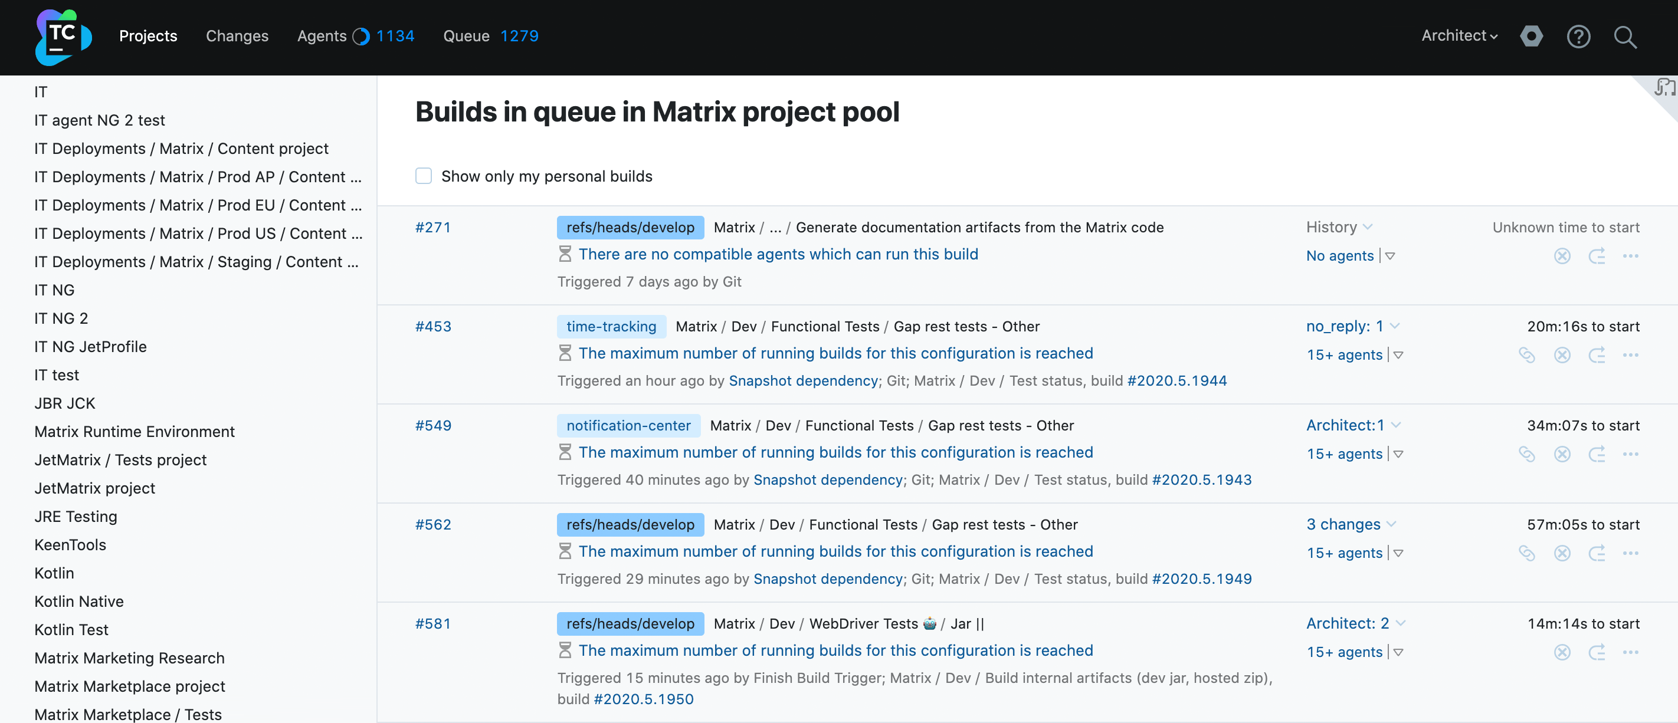1678x723 pixels.
Task: Open more actions for build #562
Action: click(1630, 553)
